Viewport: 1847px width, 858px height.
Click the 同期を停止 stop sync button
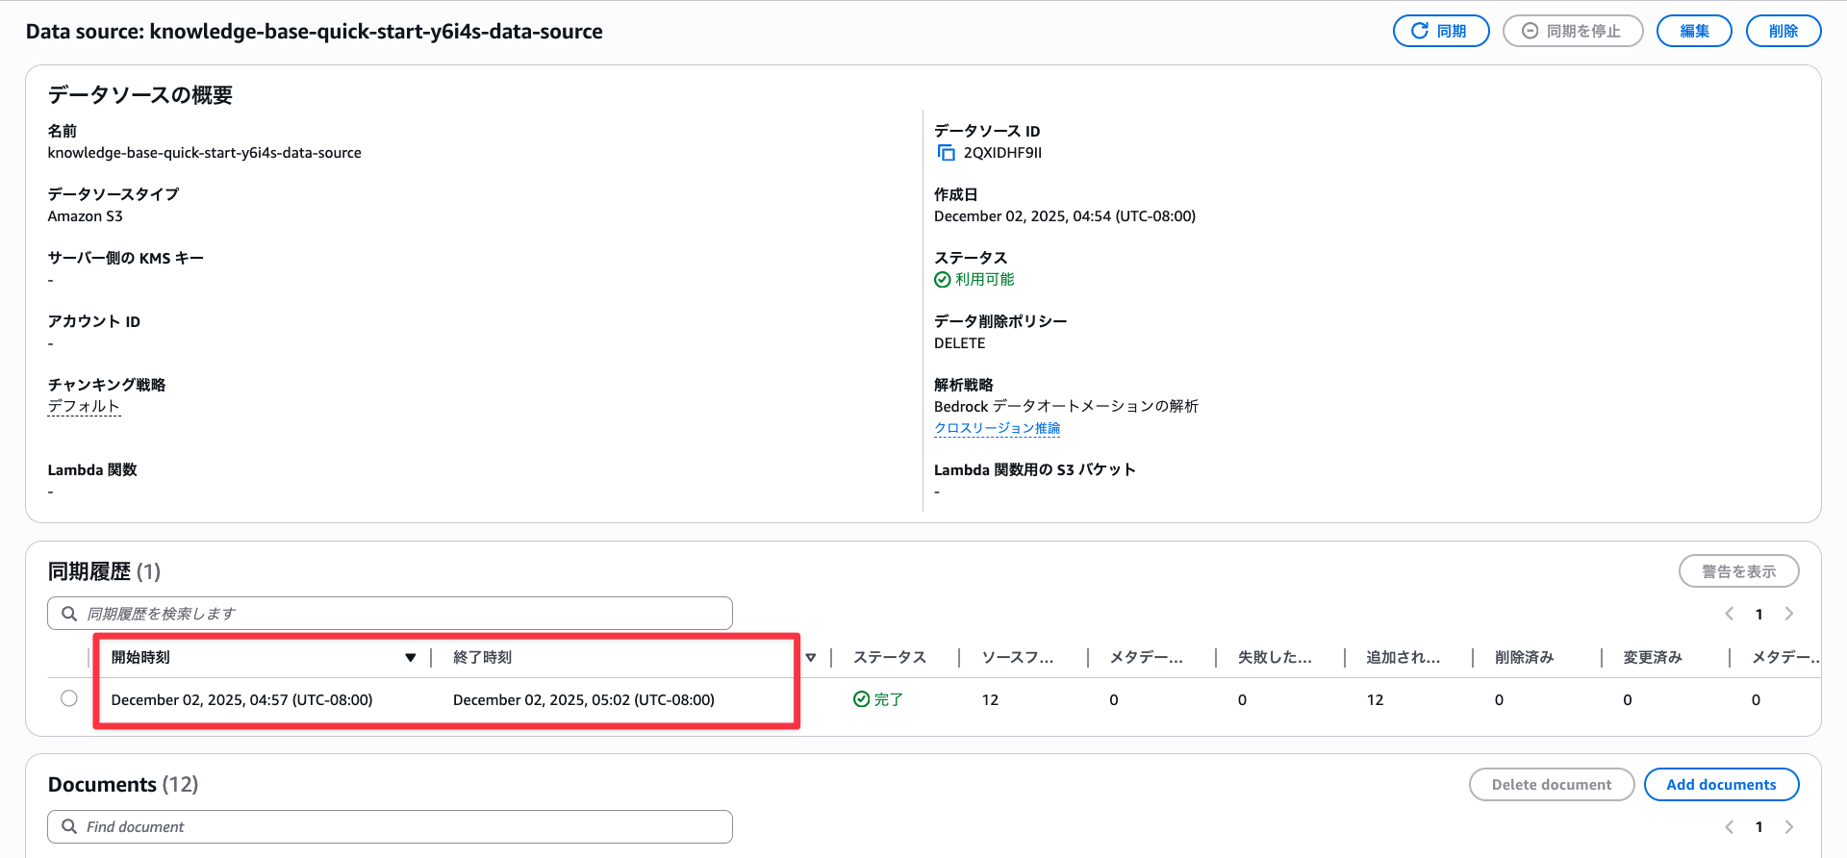(1572, 31)
